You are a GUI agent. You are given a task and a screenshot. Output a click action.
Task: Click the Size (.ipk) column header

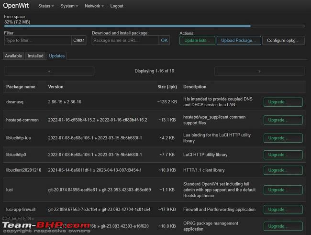point(167,87)
